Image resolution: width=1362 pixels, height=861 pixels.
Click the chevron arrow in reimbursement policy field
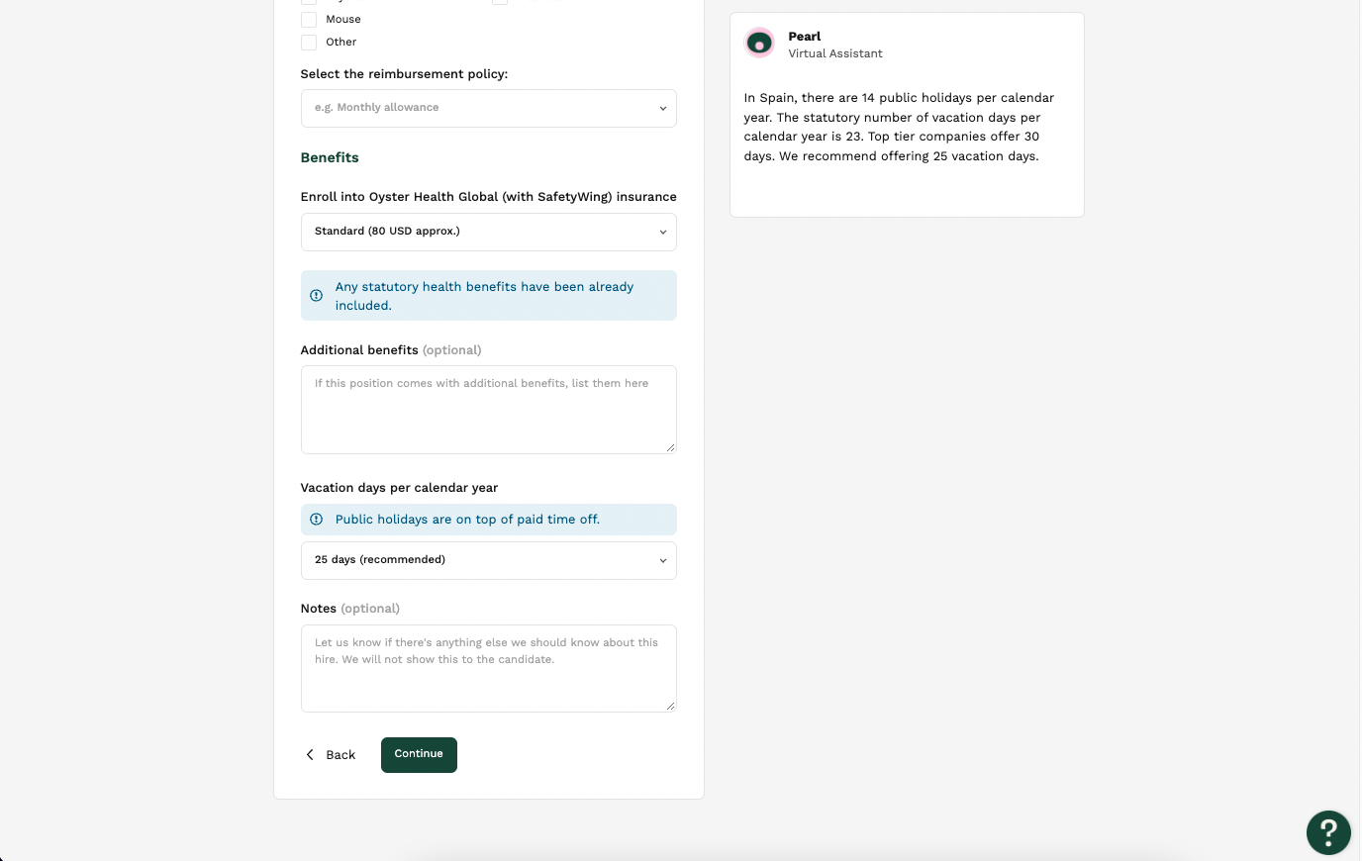pos(663,109)
